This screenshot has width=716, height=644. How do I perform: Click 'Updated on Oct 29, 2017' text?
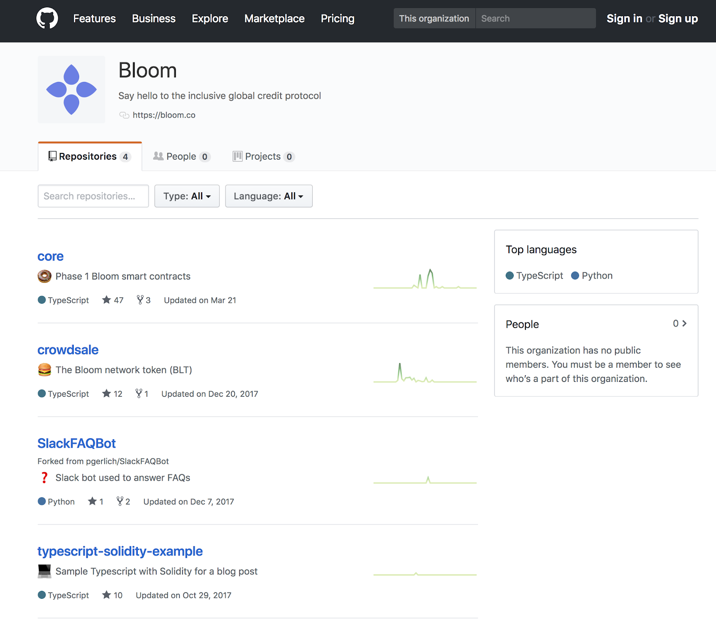[x=183, y=595]
